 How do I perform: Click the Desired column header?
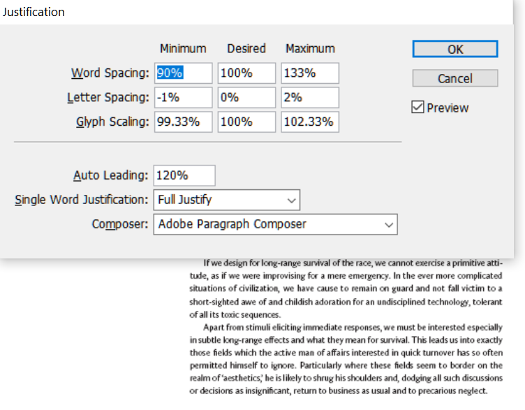246,49
